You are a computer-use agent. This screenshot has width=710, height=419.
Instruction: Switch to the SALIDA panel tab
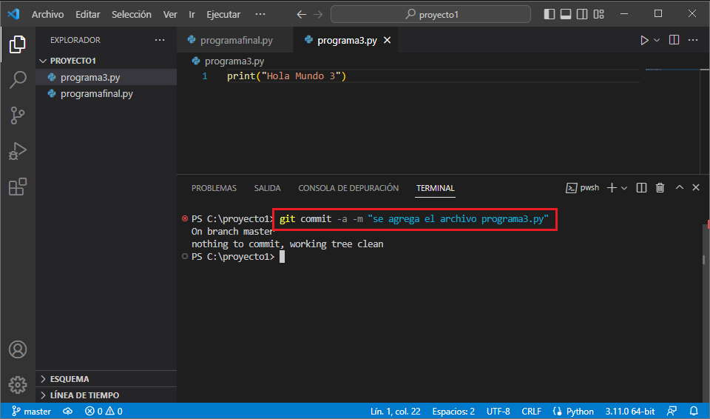(x=267, y=188)
